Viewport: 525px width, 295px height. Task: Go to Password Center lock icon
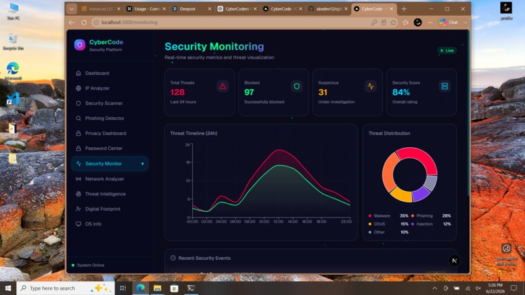tap(78, 148)
